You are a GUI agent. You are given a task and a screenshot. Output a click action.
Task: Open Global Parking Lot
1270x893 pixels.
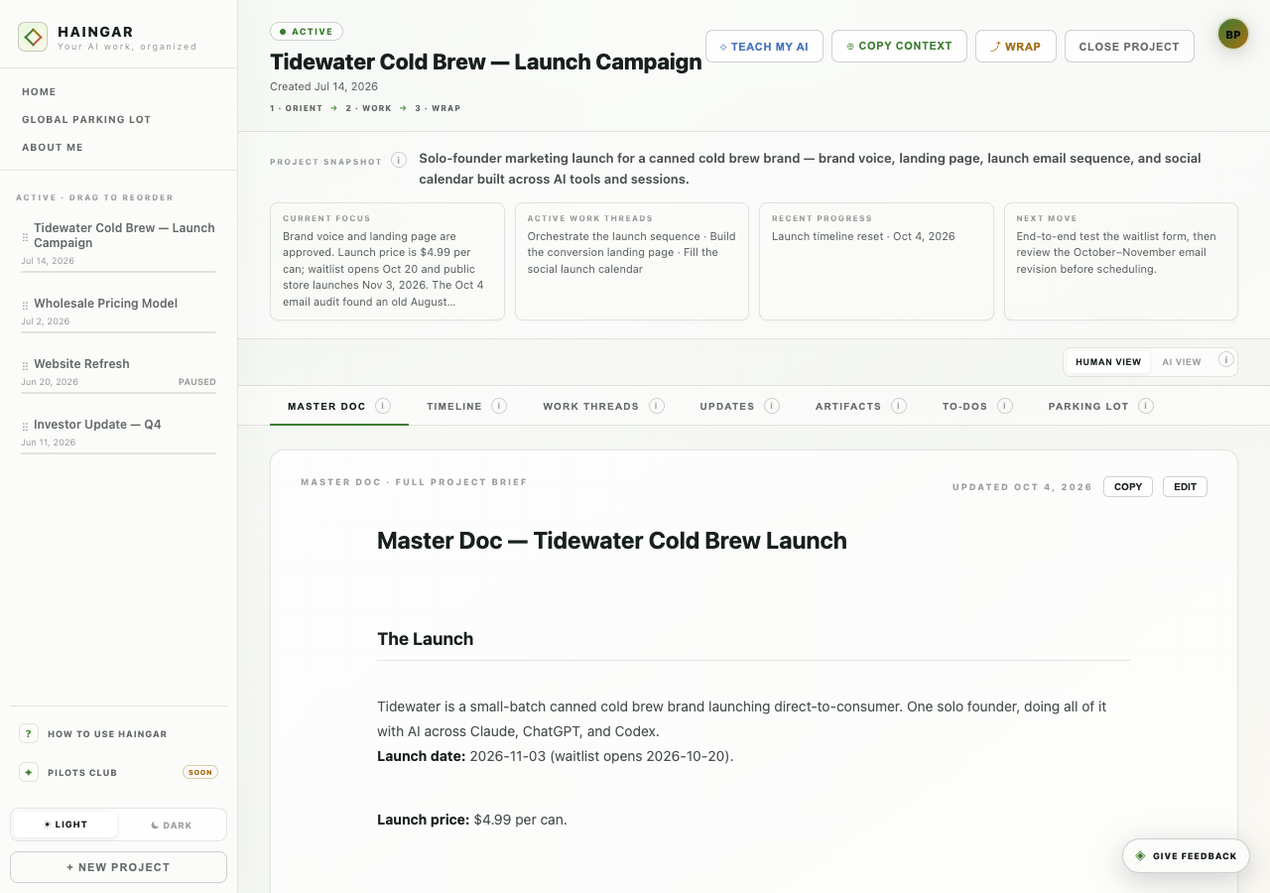click(86, 120)
